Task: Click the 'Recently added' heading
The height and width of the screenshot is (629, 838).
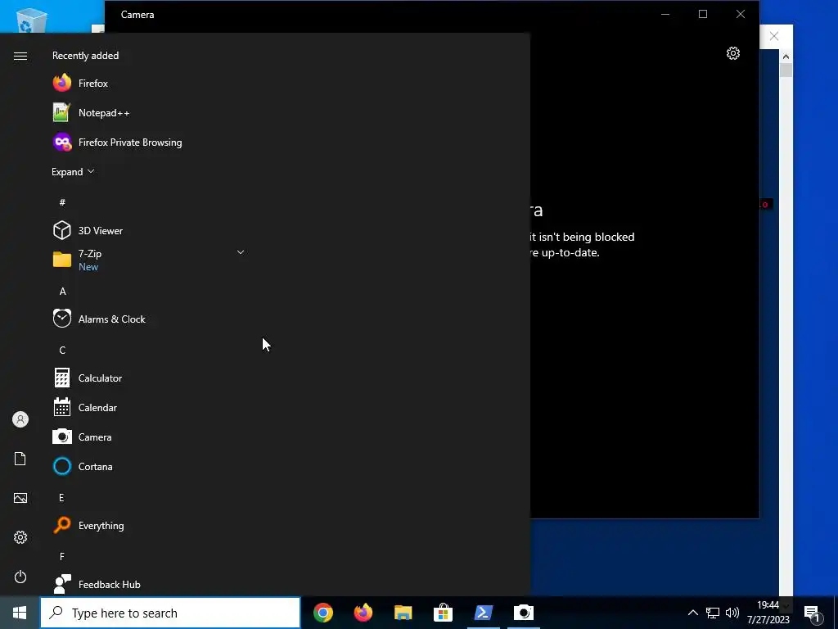Action: pyautogui.click(x=85, y=56)
